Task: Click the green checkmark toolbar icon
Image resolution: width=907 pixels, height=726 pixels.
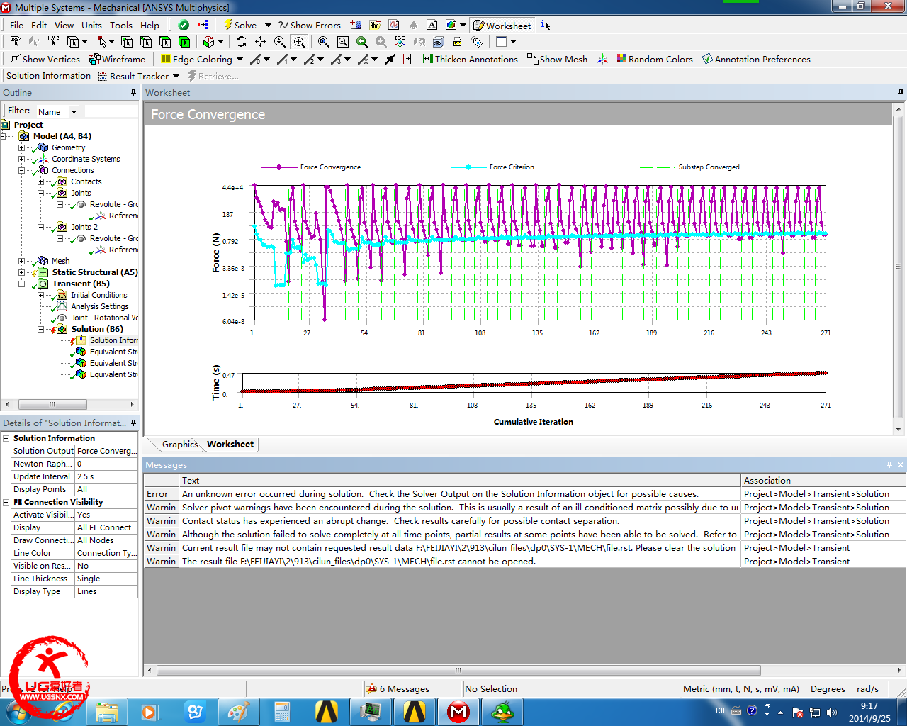Action: (x=184, y=25)
